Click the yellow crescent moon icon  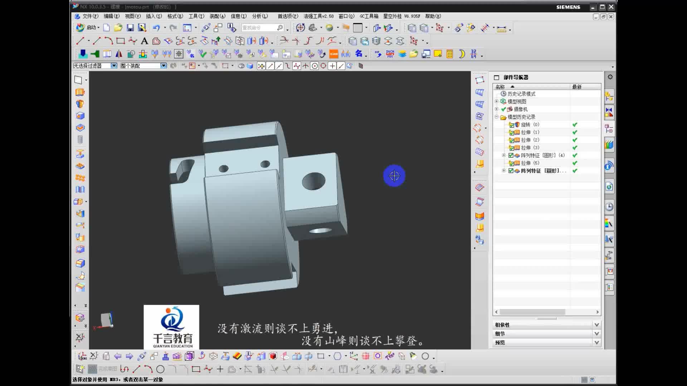[x=462, y=54]
